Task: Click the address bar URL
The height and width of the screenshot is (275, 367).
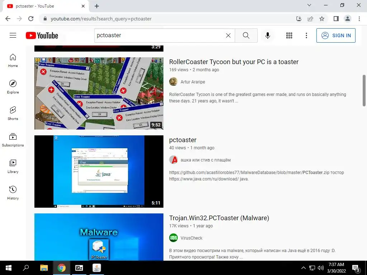Action: pos(101,19)
